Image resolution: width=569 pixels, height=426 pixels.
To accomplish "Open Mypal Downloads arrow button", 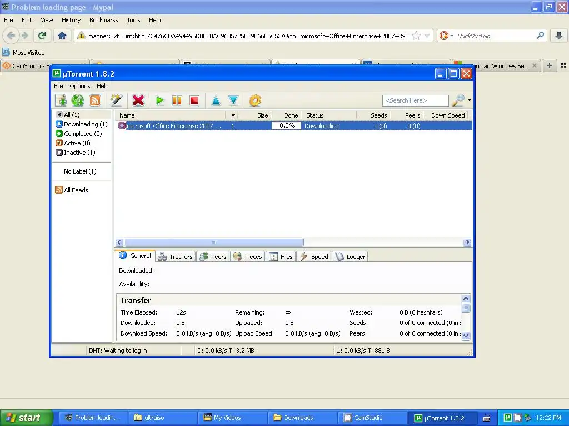I will [559, 35].
